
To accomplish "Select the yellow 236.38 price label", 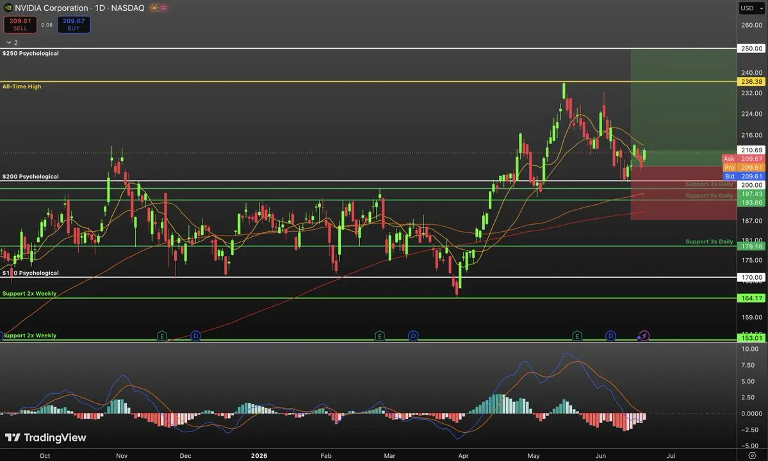I will [751, 82].
